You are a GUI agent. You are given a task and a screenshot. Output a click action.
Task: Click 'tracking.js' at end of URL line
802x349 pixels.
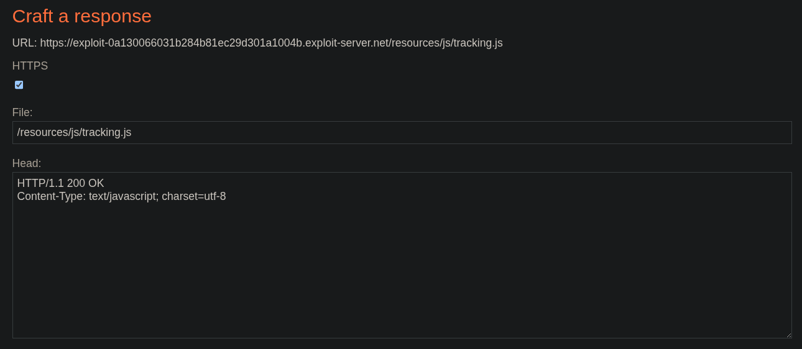pyautogui.click(x=477, y=43)
